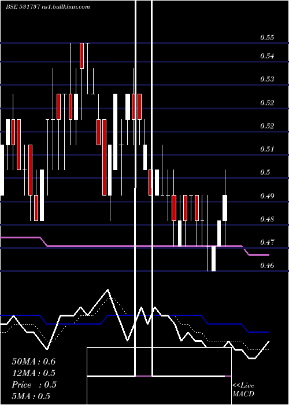The image size is (289, 405).
Task: Click the white candlestick touching the 0.46 line
Action: pos(213,259)
